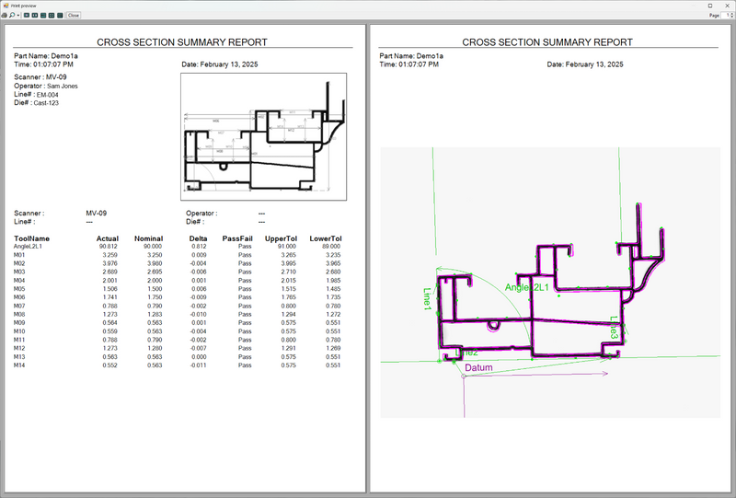Click the cross section thumbnail on first page
The height and width of the screenshot is (498, 736).
259,136
